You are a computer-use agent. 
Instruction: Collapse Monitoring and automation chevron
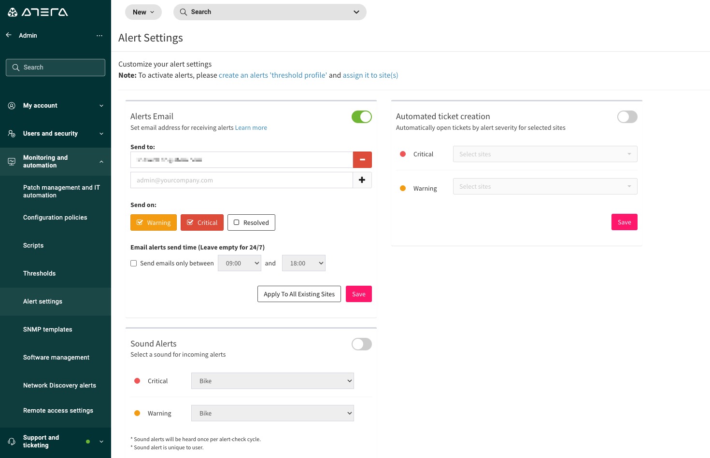101,162
